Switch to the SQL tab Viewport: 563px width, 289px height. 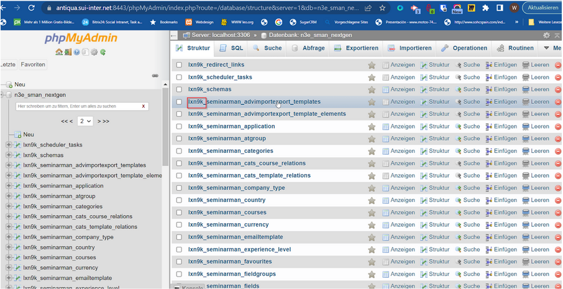tap(231, 48)
